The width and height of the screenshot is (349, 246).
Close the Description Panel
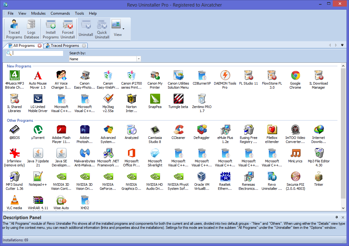tap(343, 217)
